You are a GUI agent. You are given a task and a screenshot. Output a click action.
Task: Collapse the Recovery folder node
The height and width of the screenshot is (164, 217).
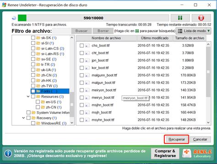click(x=23, y=118)
